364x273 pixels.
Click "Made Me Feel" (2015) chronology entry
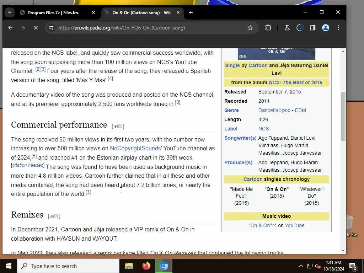[x=241, y=196]
